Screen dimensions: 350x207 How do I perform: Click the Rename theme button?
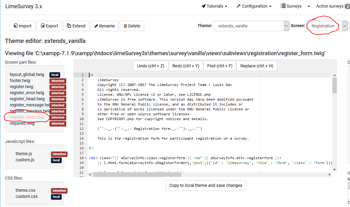click(x=104, y=26)
